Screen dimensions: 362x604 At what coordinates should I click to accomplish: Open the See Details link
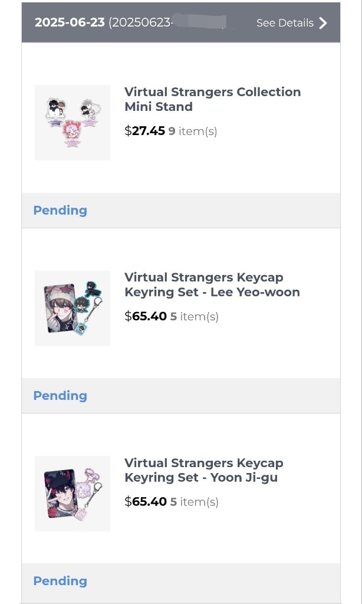(x=285, y=23)
